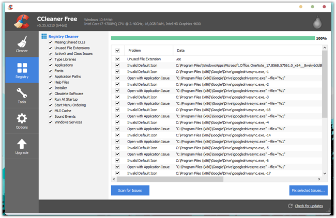Select the data cell ending googledrivesync.exe,-2

(x=222, y=84)
